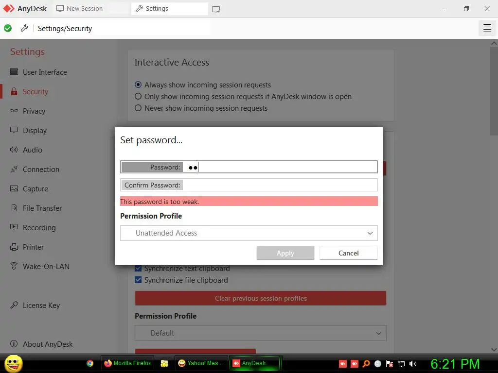Click the first AnyDesk tray icon
The image size is (498, 373).
pos(343,364)
